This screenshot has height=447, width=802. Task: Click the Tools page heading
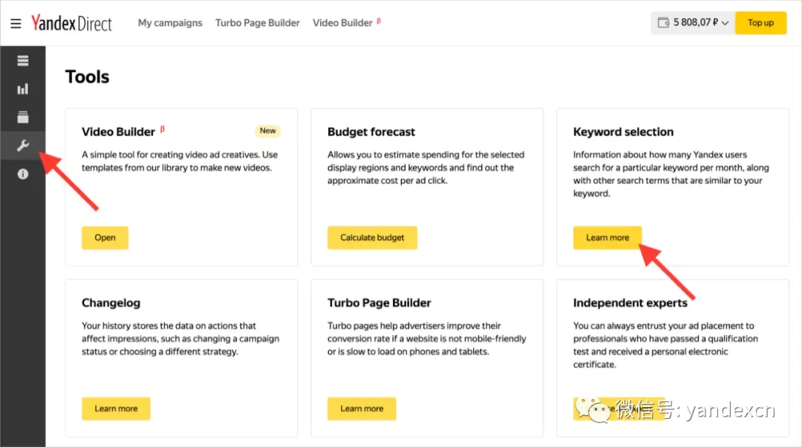coord(88,76)
